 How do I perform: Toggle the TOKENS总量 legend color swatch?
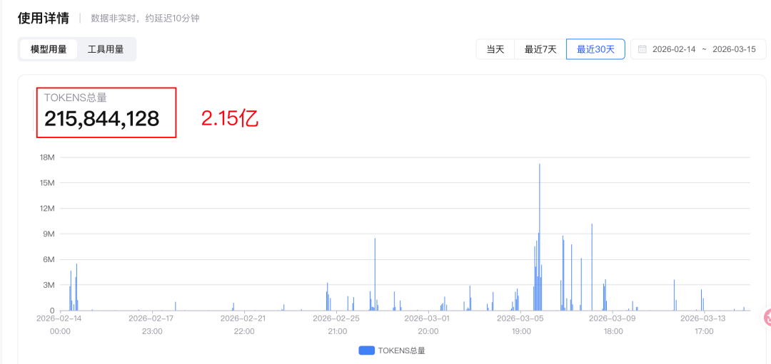coord(366,350)
